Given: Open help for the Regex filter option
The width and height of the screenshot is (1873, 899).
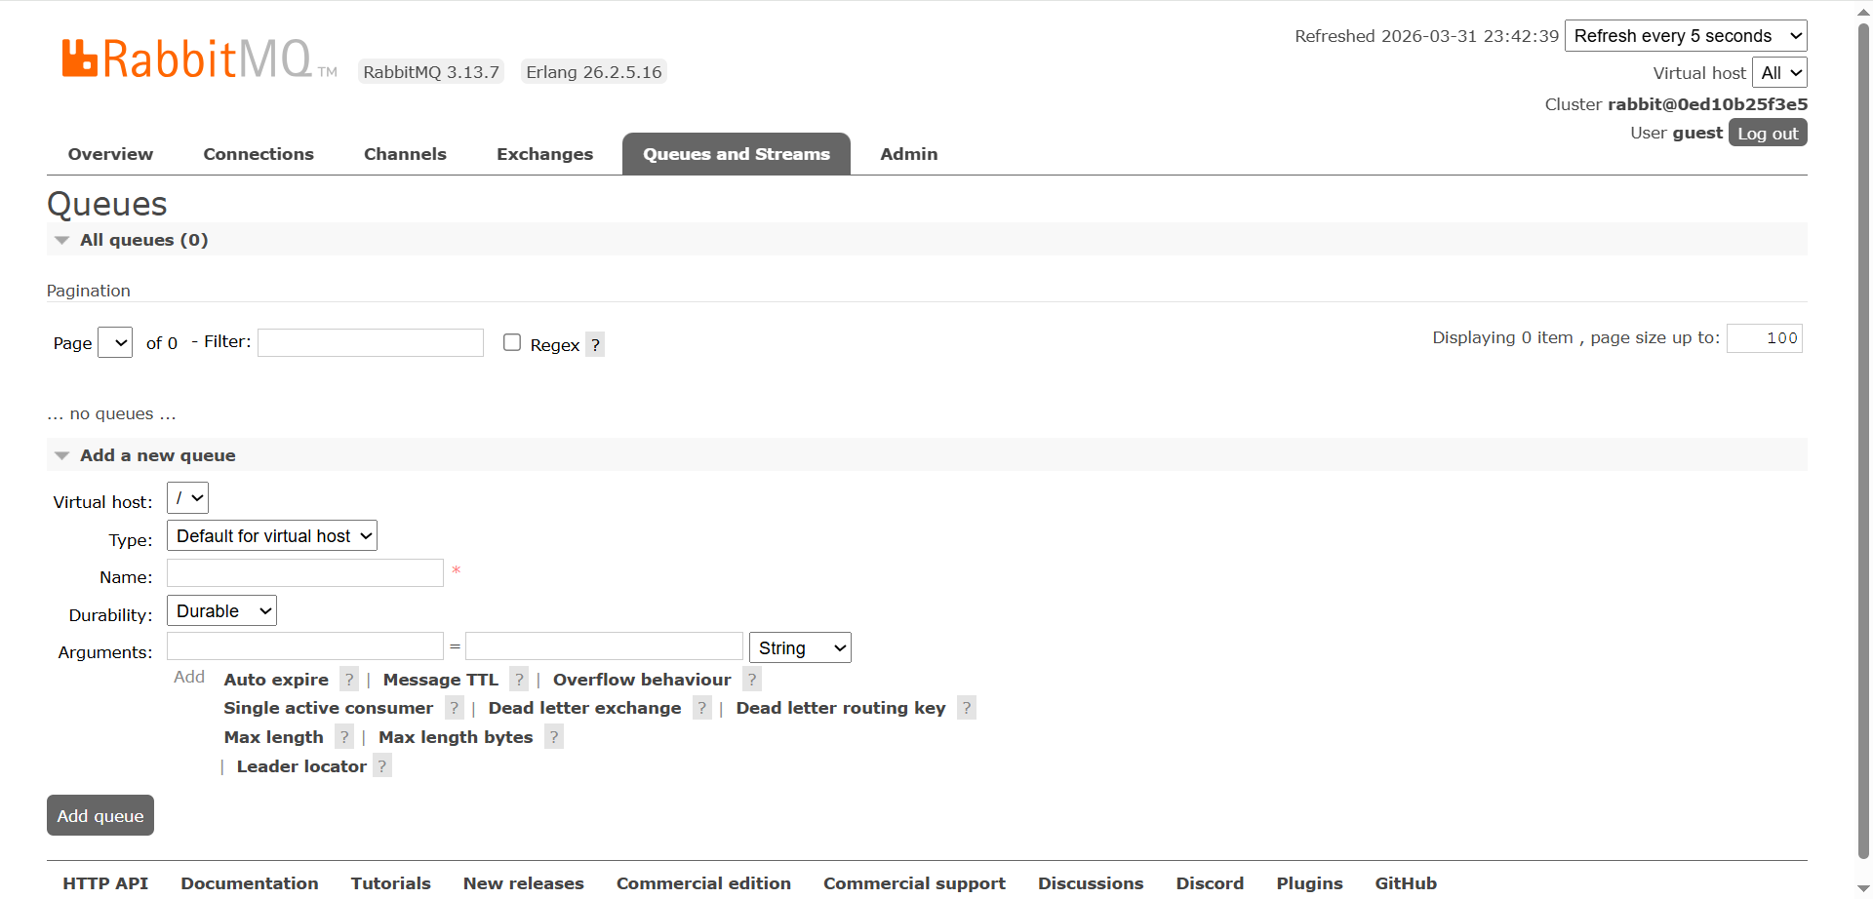Looking at the screenshot, I should point(595,344).
